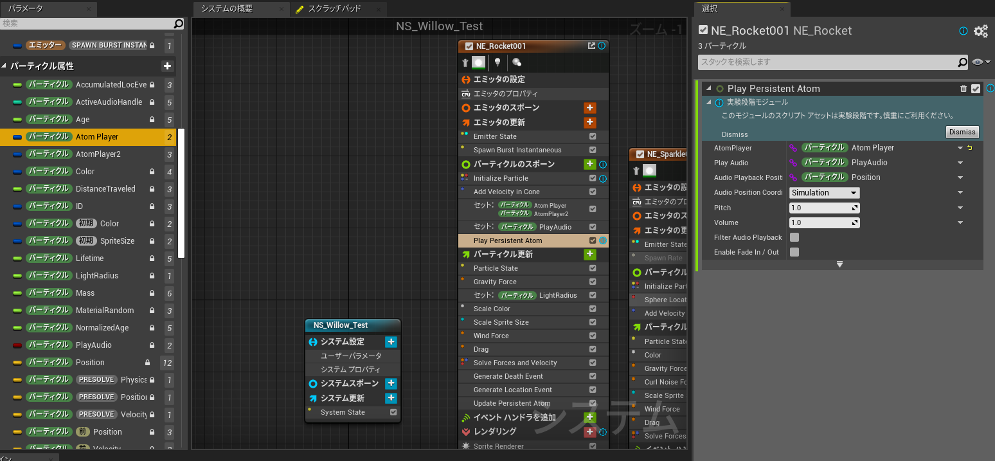
Task: Add a module to エミッタの更新 with orange plus
Action: 589,122
